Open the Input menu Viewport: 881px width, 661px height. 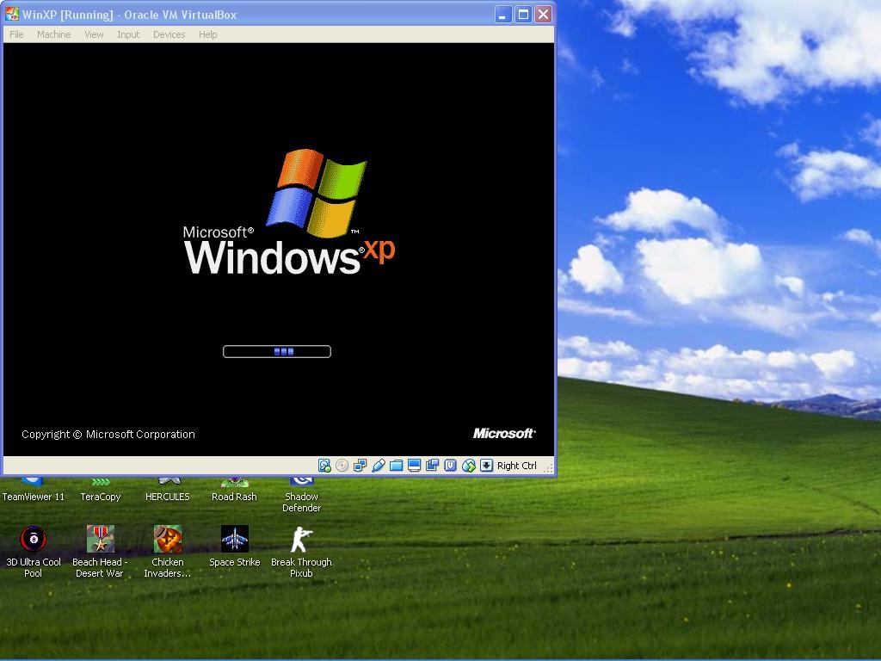click(x=128, y=34)
